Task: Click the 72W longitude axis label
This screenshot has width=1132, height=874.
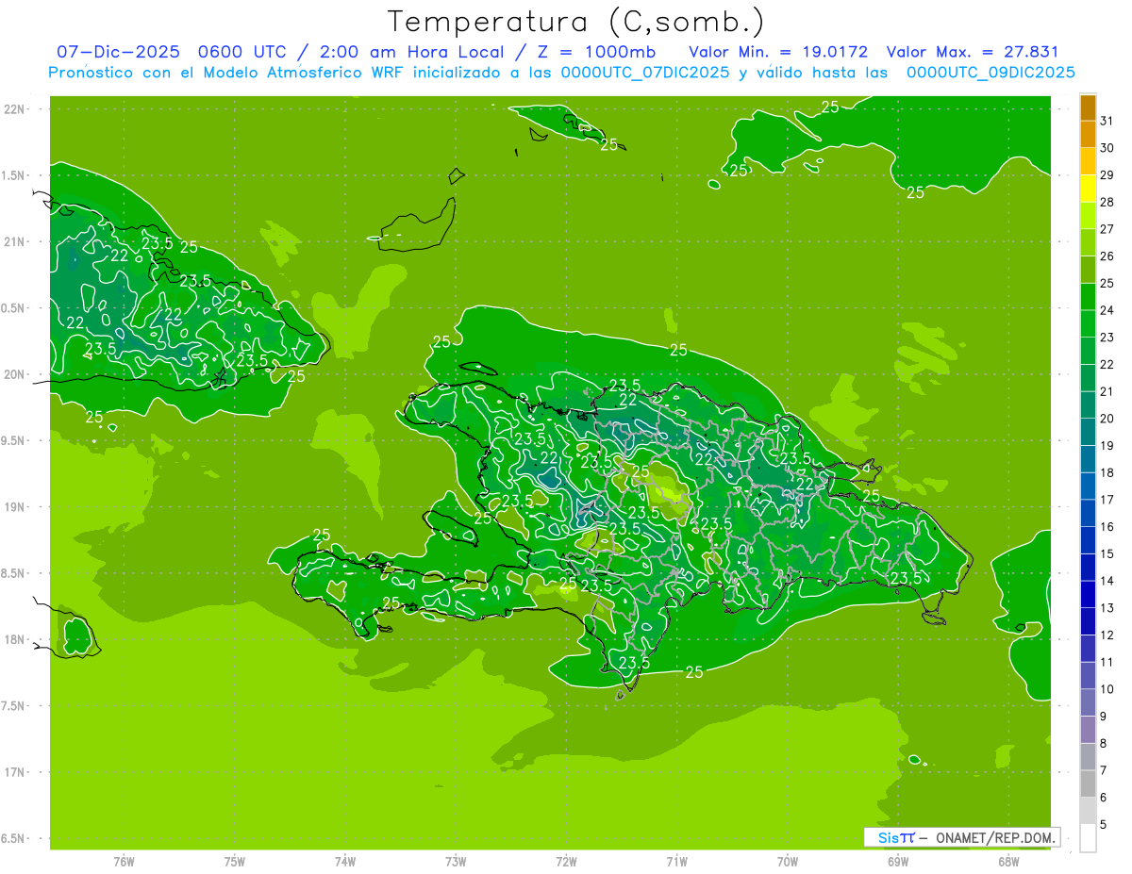Action: (566, 861)
